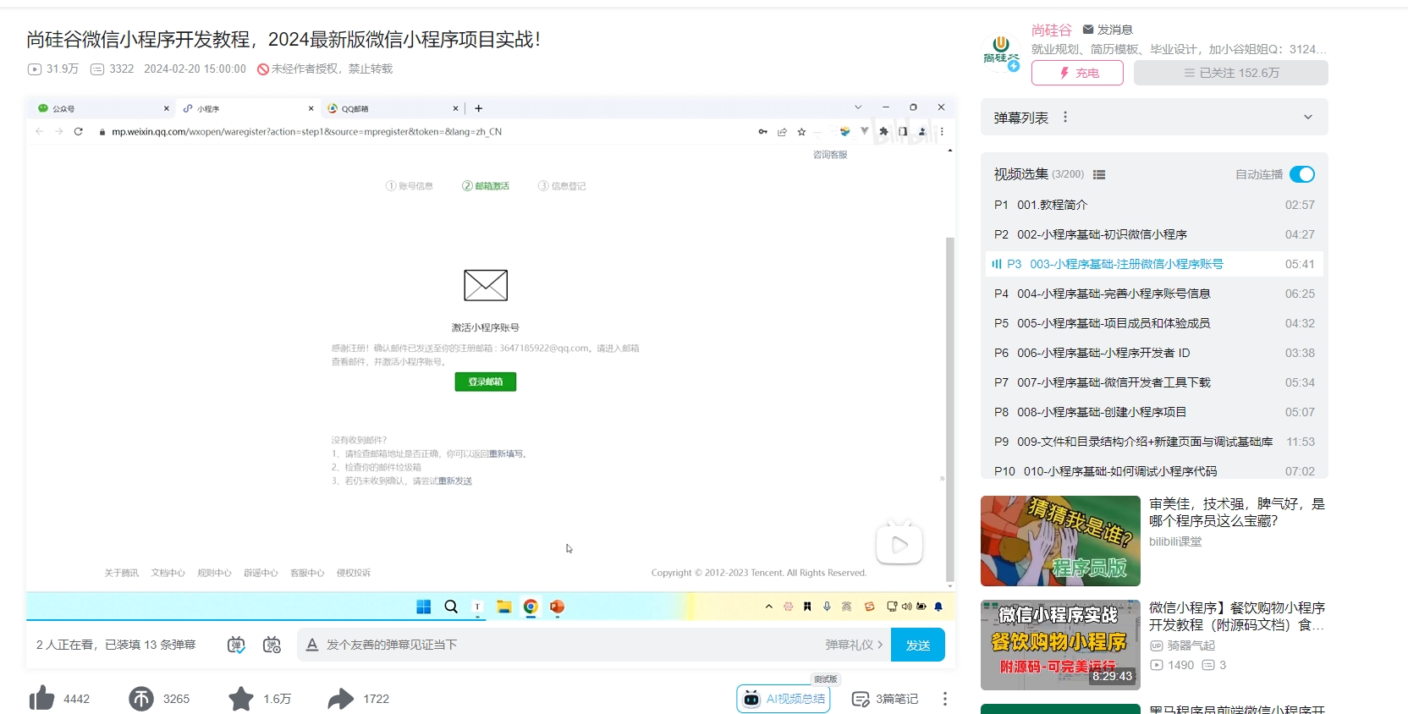Click PowerPoint taskbar icon in video
The width and height of the screenshot is (1408, 714).
coord(557,607)
